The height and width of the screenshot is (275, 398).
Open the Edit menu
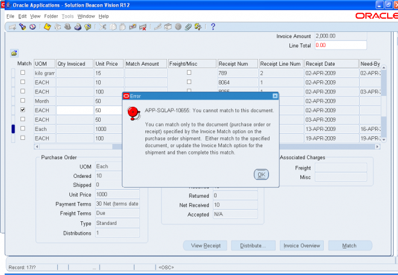click(22, 16)
